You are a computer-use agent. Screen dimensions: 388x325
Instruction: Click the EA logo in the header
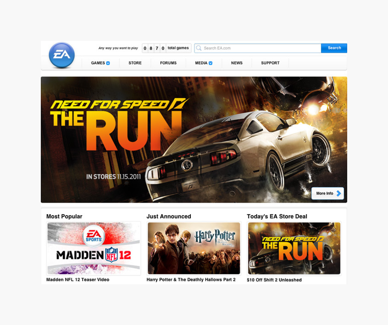tap(62, 55)
